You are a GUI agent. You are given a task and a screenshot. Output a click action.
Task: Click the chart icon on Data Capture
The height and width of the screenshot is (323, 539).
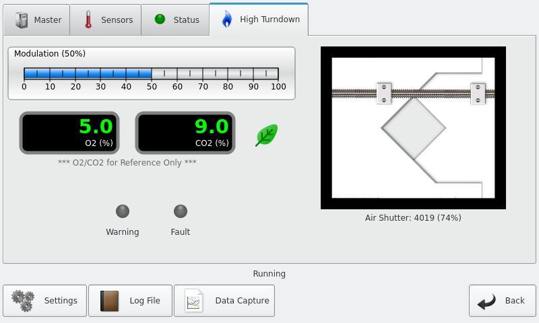[193, 301]
